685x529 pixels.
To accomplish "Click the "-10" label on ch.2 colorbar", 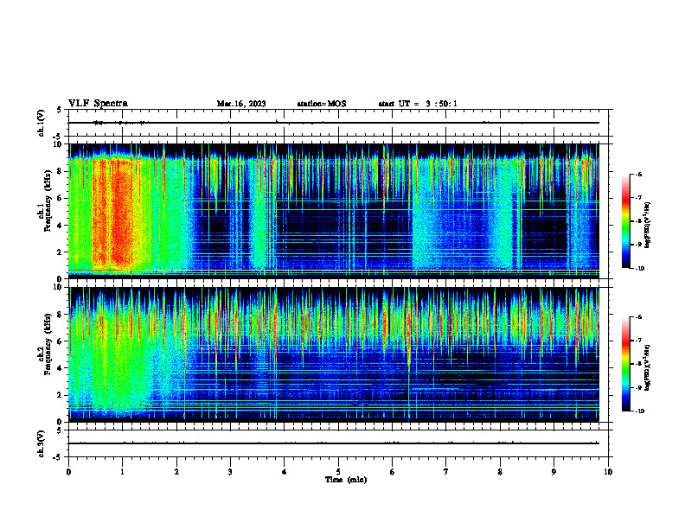I will pos(639,411).
